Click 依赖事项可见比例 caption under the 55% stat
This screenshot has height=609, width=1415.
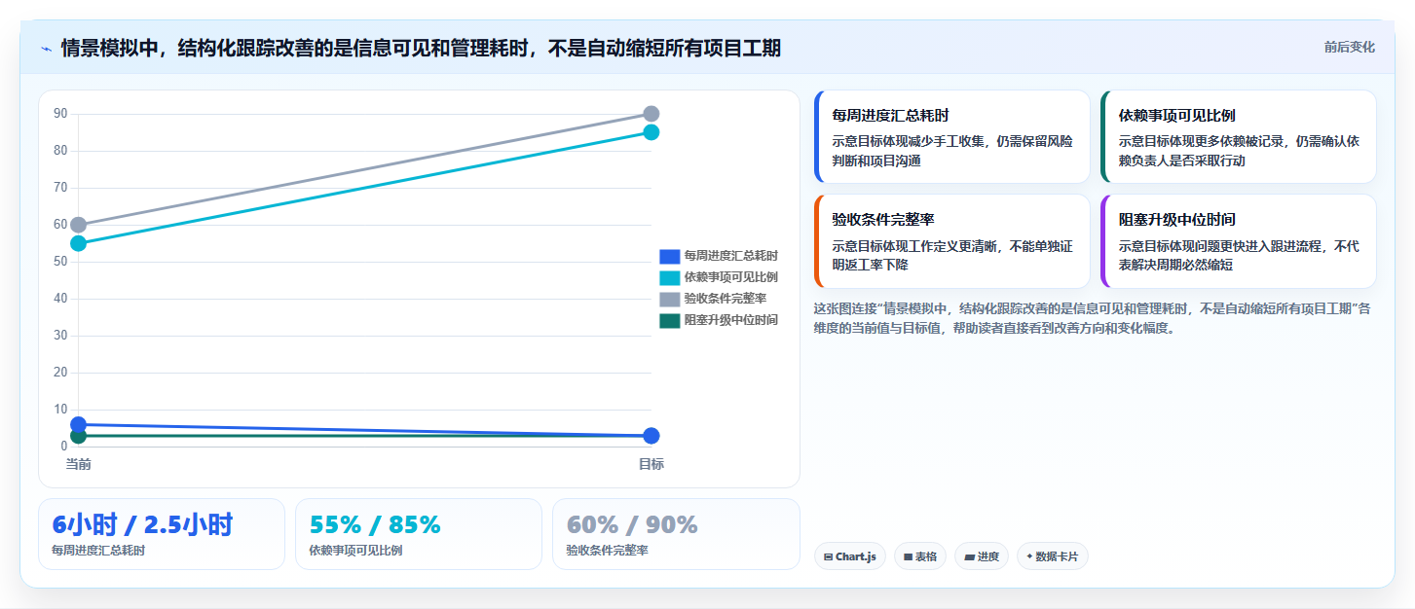click(x=355, y=550)
